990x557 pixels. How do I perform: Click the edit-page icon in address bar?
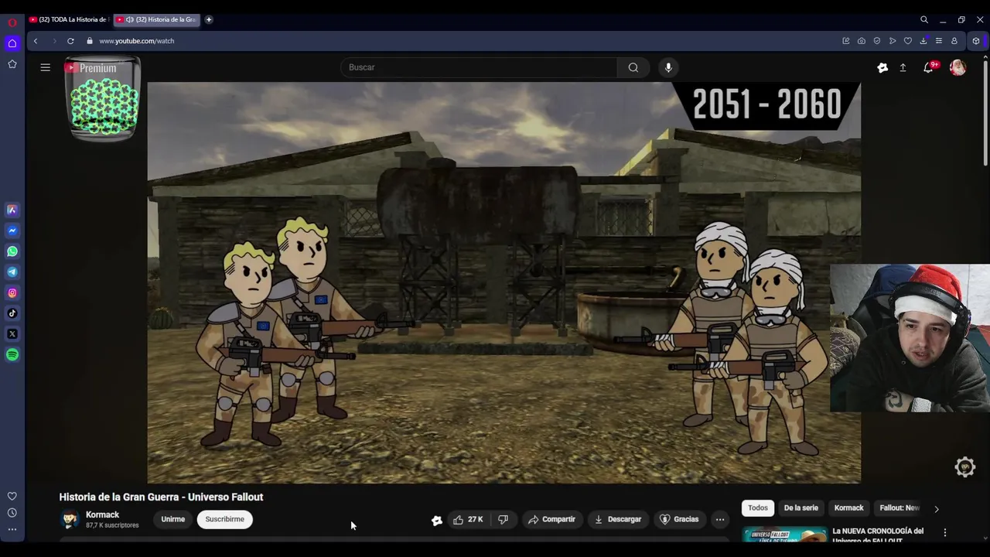[846, 41]
